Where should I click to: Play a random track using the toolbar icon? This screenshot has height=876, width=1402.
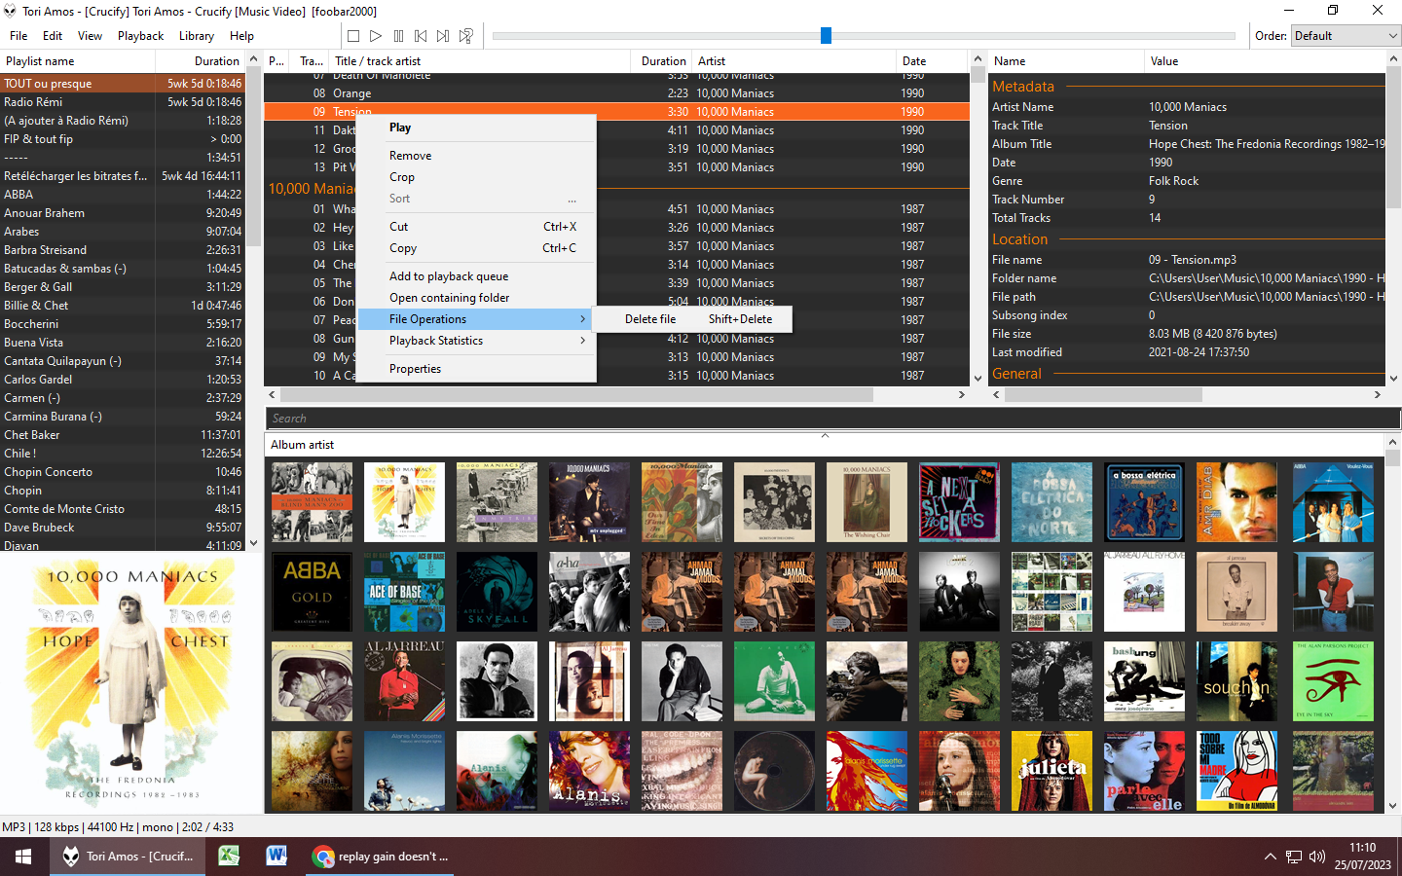[466, 36]
